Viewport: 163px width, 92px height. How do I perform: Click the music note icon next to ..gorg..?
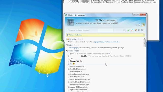pos(110,53)
